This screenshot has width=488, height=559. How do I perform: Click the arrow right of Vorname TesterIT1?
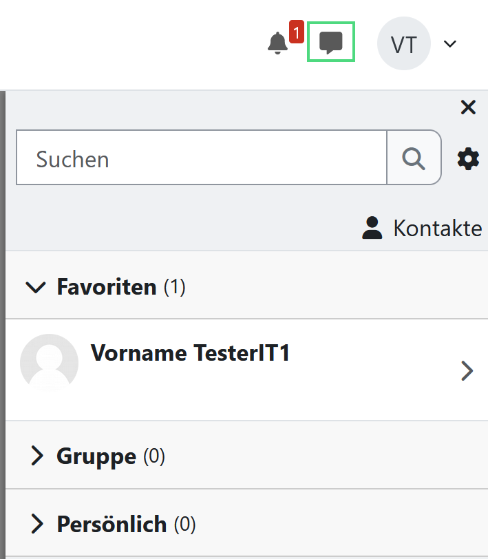[467, 372]
